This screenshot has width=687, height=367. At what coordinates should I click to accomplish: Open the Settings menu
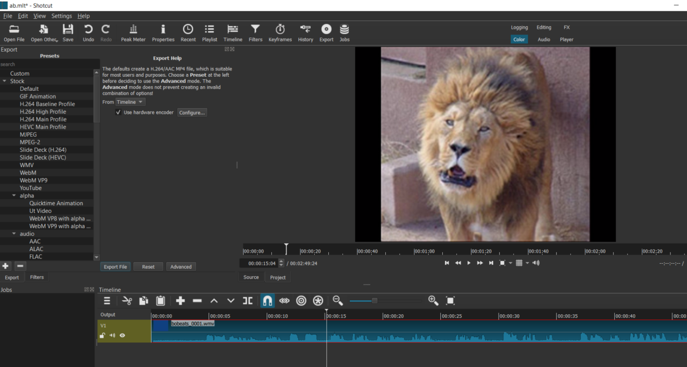61,16
